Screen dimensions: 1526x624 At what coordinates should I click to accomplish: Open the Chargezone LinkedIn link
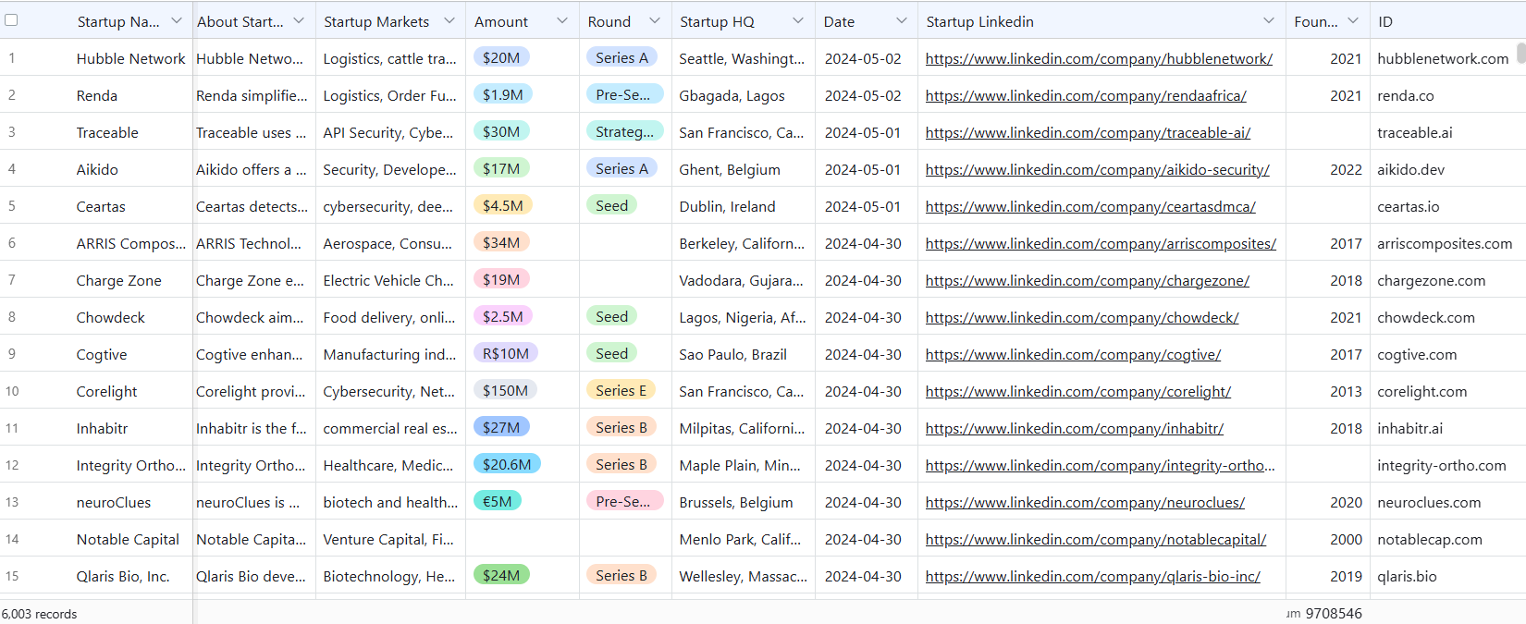click(x=1088, y=280)
